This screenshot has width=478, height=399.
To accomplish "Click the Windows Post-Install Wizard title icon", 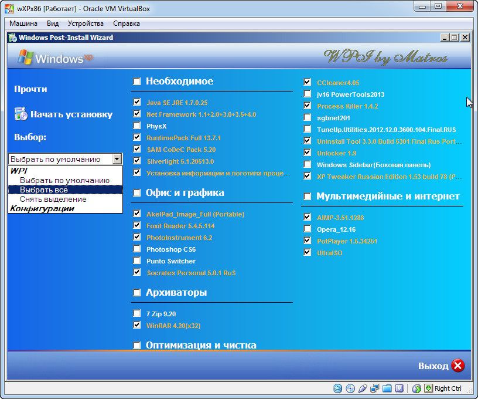I will point(12,38).
